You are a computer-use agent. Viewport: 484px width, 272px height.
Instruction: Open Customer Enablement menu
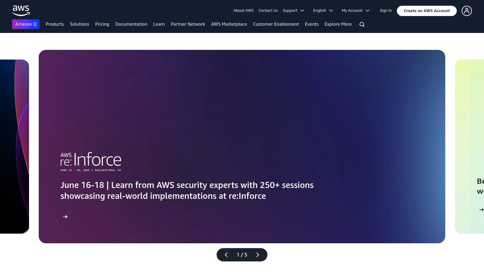coord(276,24)
